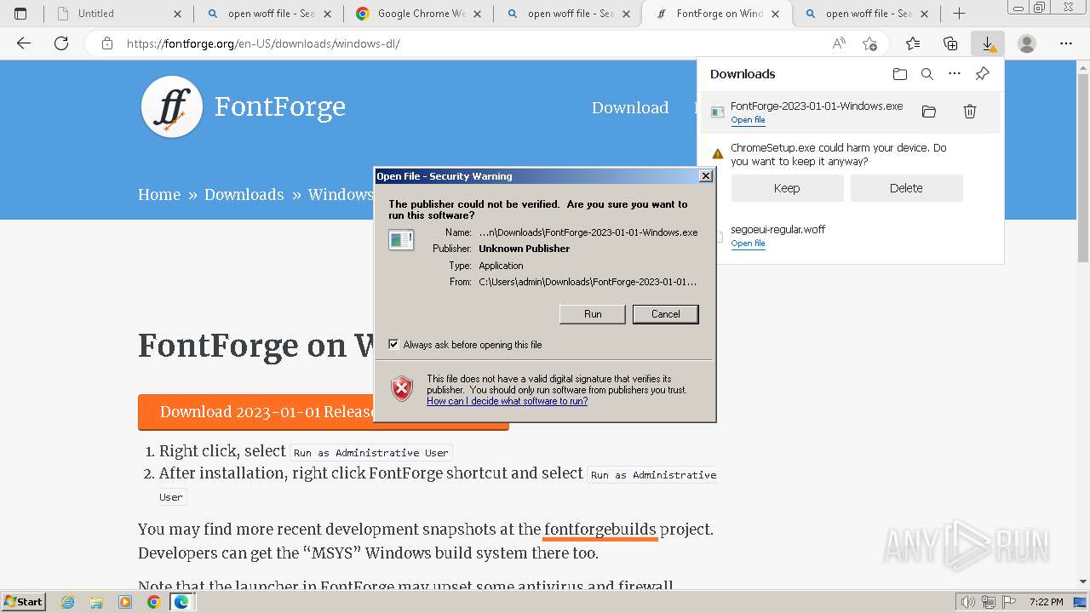Click the action center flag tray icon
Screen dimensions: 1090x613
[1011, 602]
